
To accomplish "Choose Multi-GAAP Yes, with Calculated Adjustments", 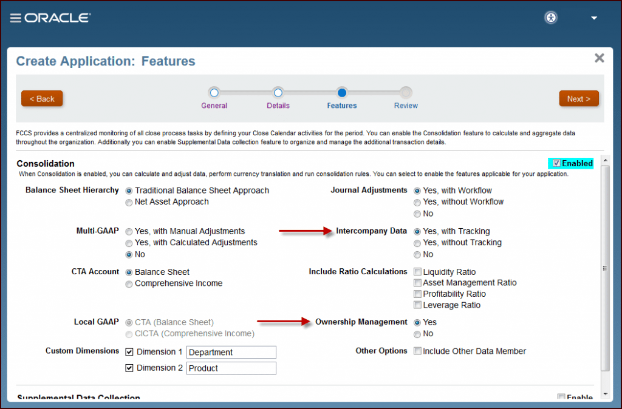I will tap(129, 243).
